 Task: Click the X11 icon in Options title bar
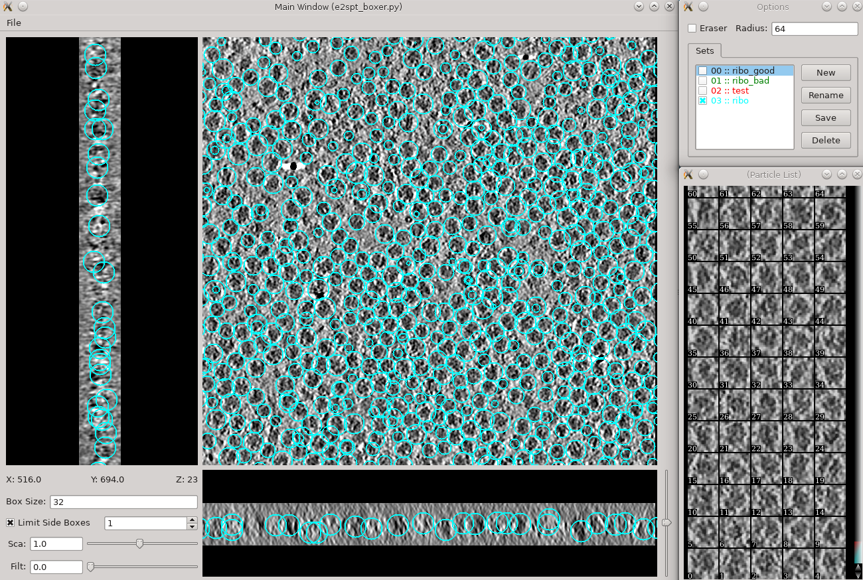click(688, 7)
